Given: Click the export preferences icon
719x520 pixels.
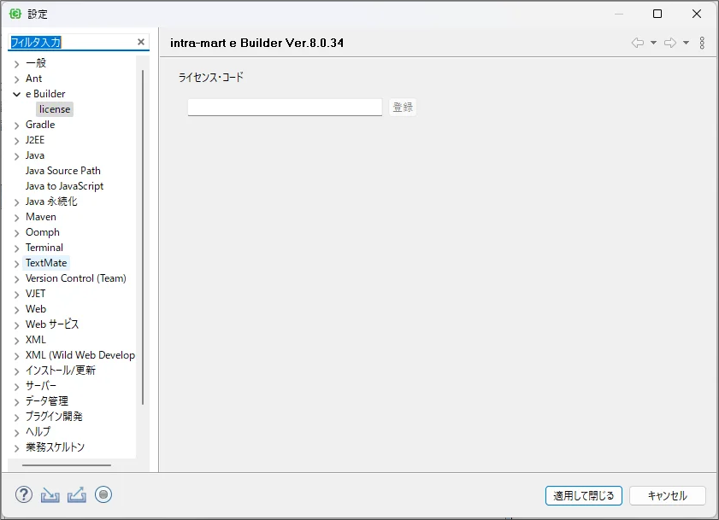Looking at the screenshot, I should [77, 494].
